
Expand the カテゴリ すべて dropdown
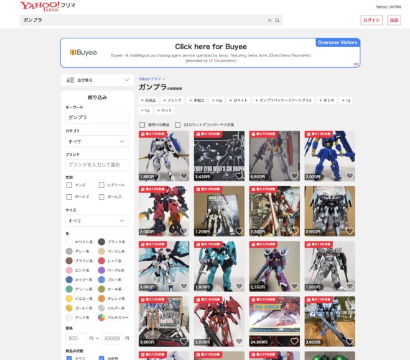(x=97, y=142)
